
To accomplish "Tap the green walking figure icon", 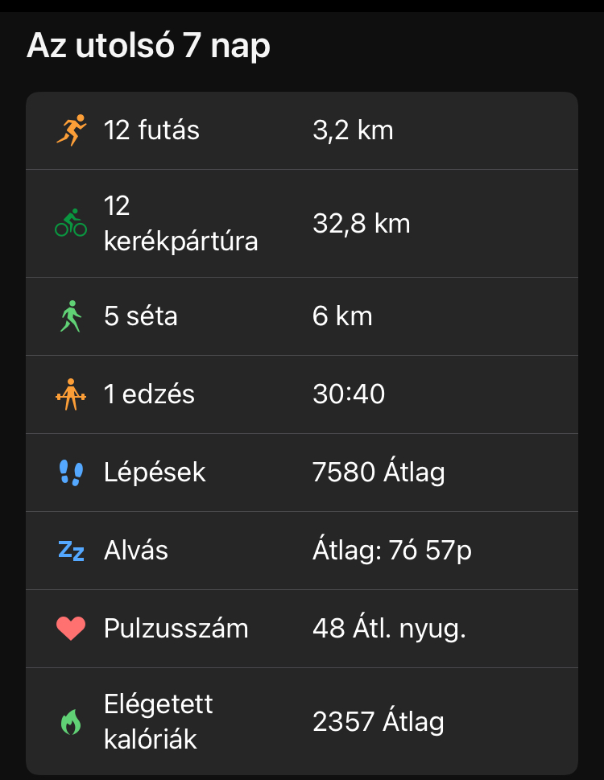I will coord(71,316).
